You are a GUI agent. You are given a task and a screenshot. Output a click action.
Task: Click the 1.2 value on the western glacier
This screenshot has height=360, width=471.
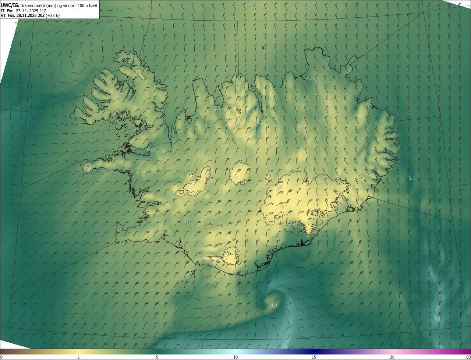pyautogui.click(x=190, y=187)
